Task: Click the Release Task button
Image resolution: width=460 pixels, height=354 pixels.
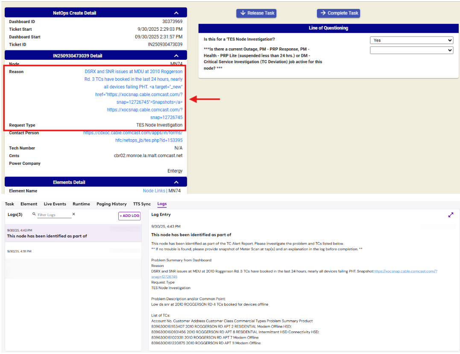Action: pos(256,13)
